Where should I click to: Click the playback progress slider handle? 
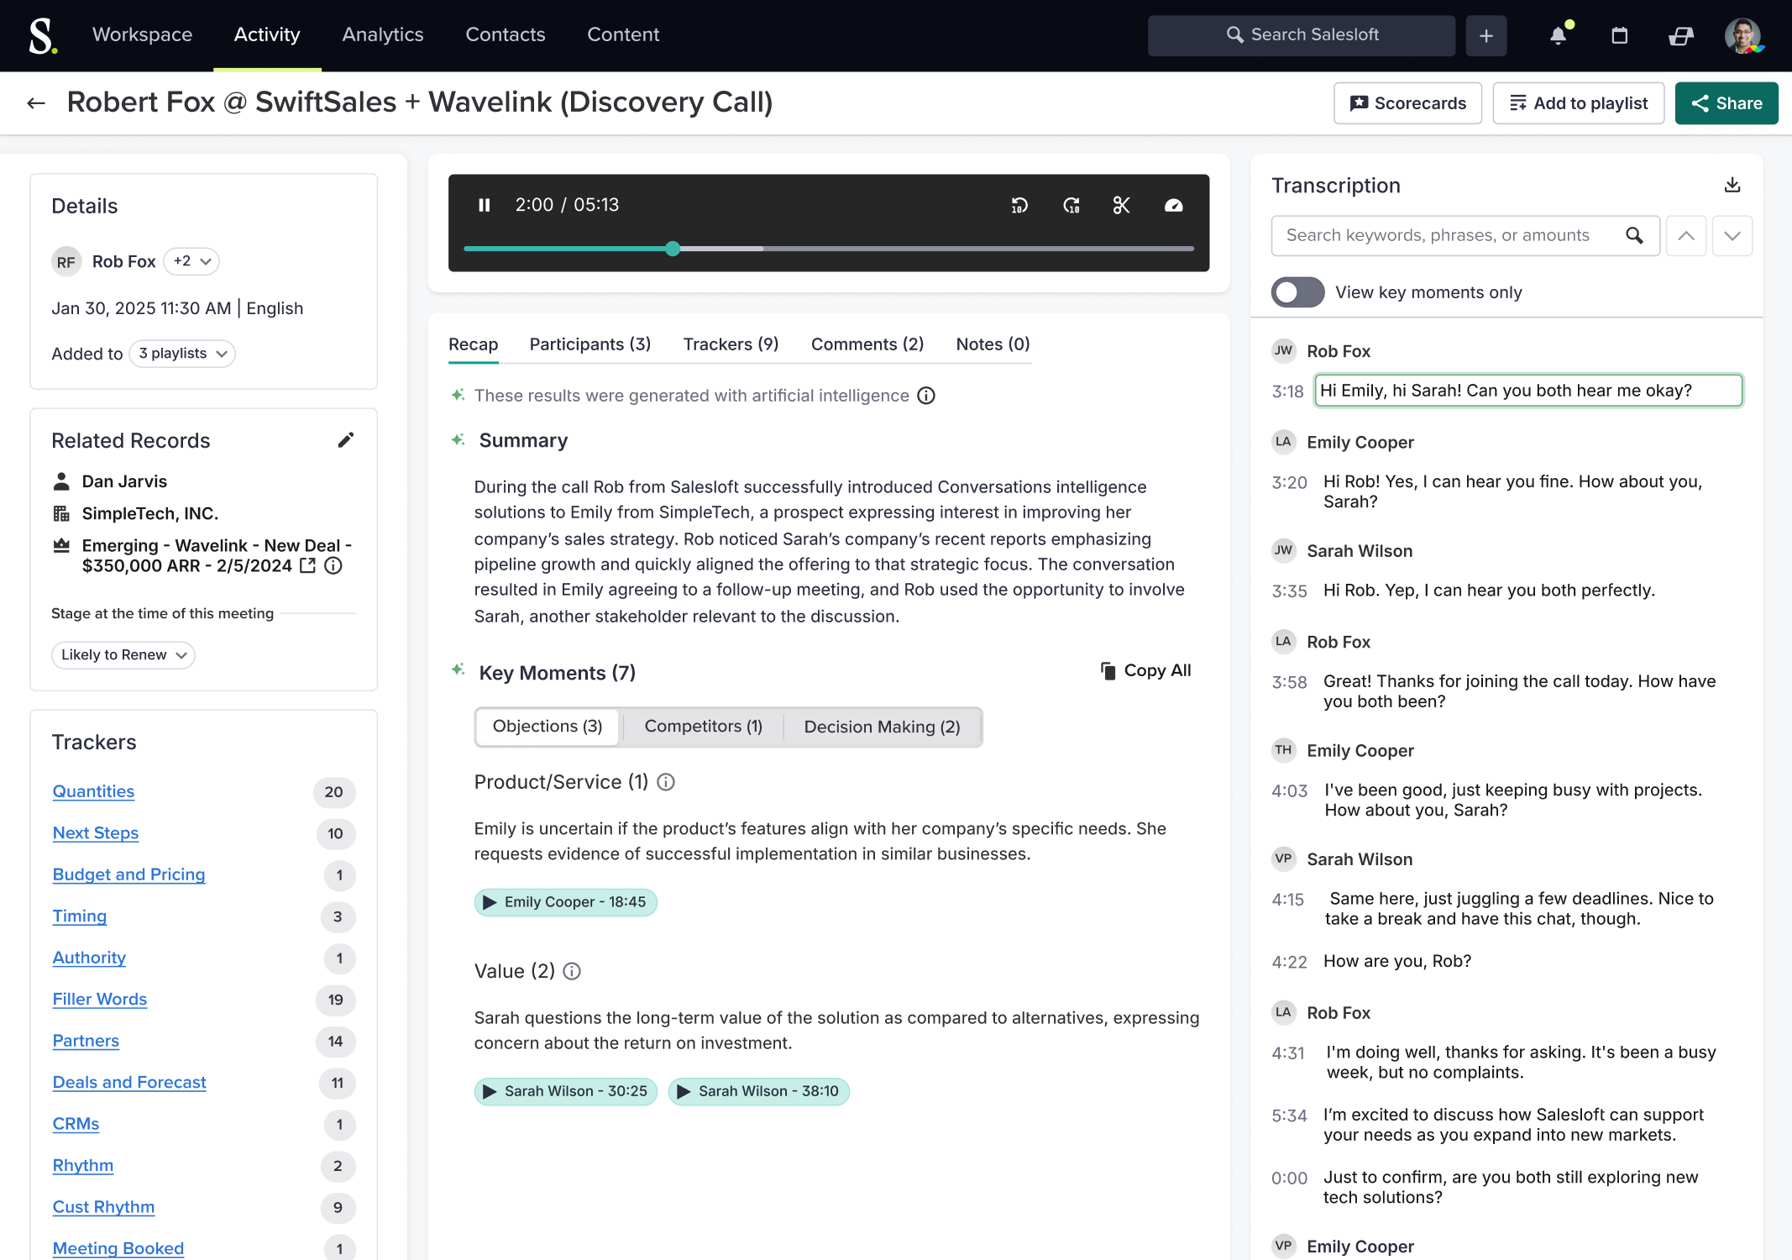point(673,249)
